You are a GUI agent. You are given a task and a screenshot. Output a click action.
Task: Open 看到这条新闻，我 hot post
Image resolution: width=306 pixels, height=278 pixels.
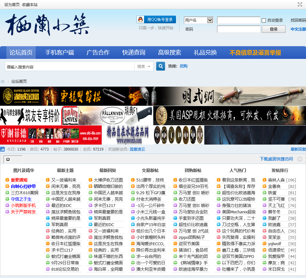tap(238, 180)
